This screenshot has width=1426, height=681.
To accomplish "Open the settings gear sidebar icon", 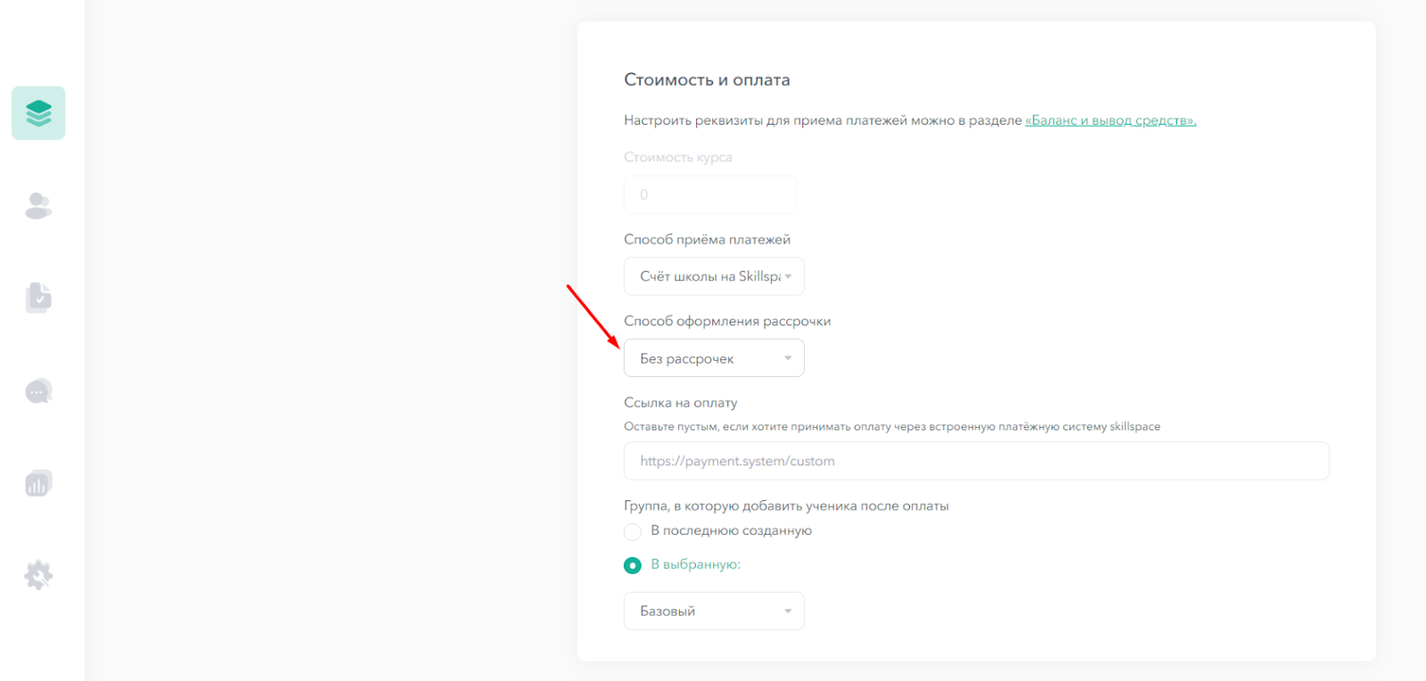I will coord(38,575).
